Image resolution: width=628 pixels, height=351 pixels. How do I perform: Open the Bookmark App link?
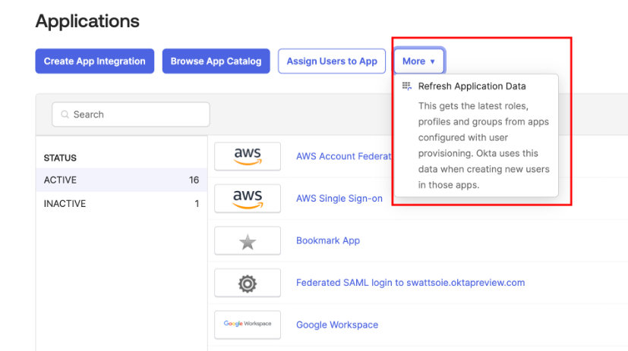pos(328,241)
